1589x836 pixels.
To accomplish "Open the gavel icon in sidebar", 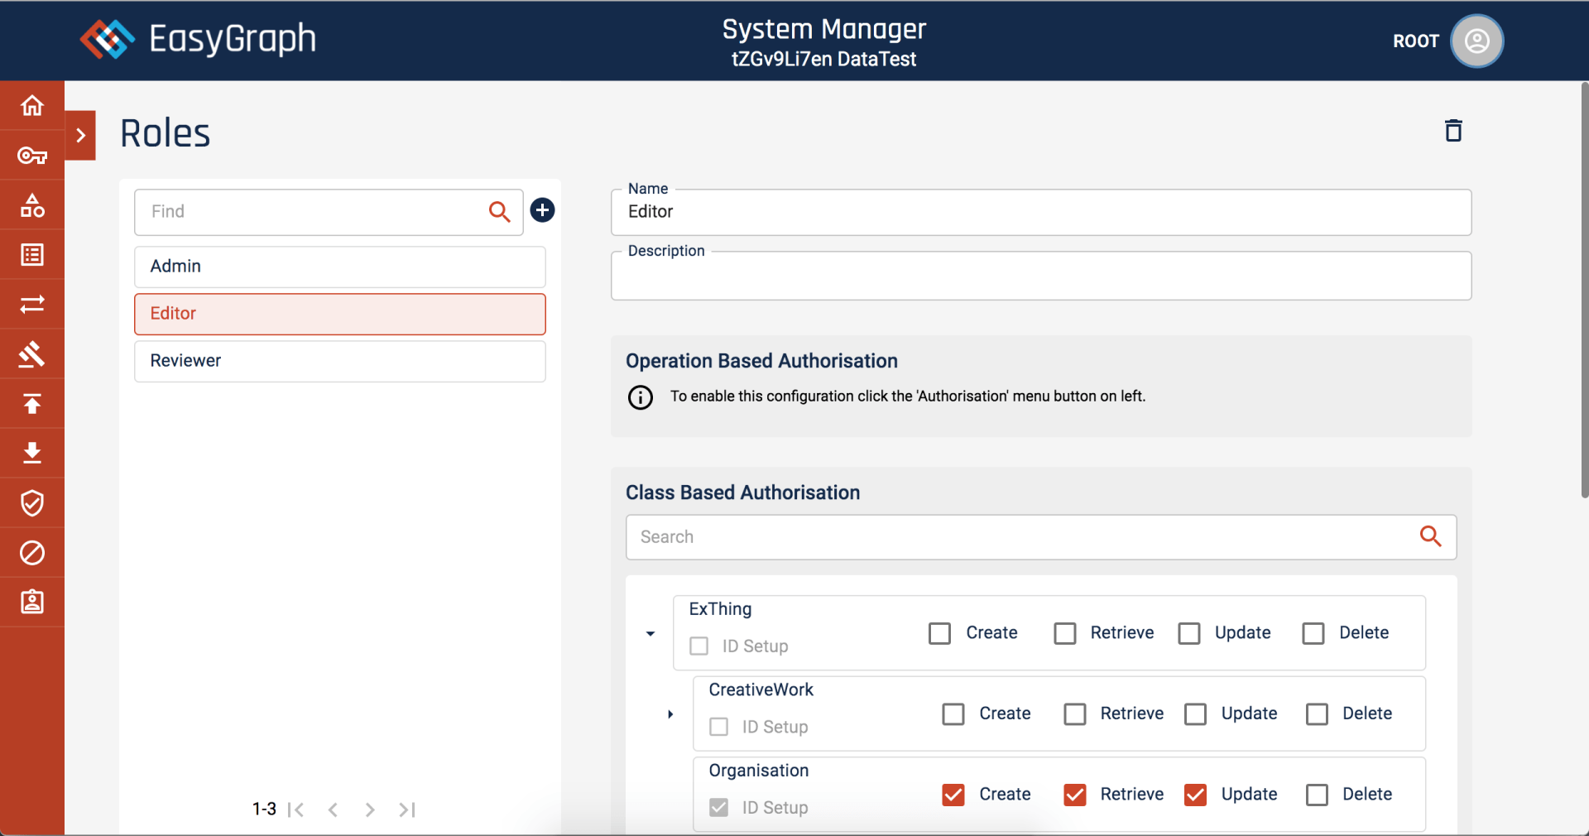I will coord(32,354).
